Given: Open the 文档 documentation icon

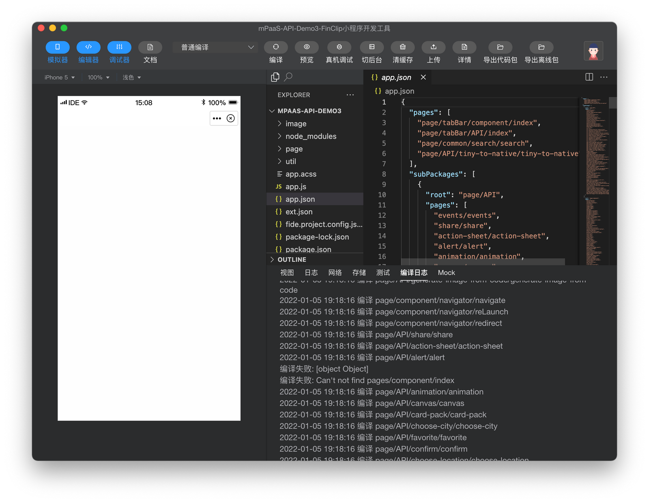Looking at the screenshot, I should click(150, 47).
